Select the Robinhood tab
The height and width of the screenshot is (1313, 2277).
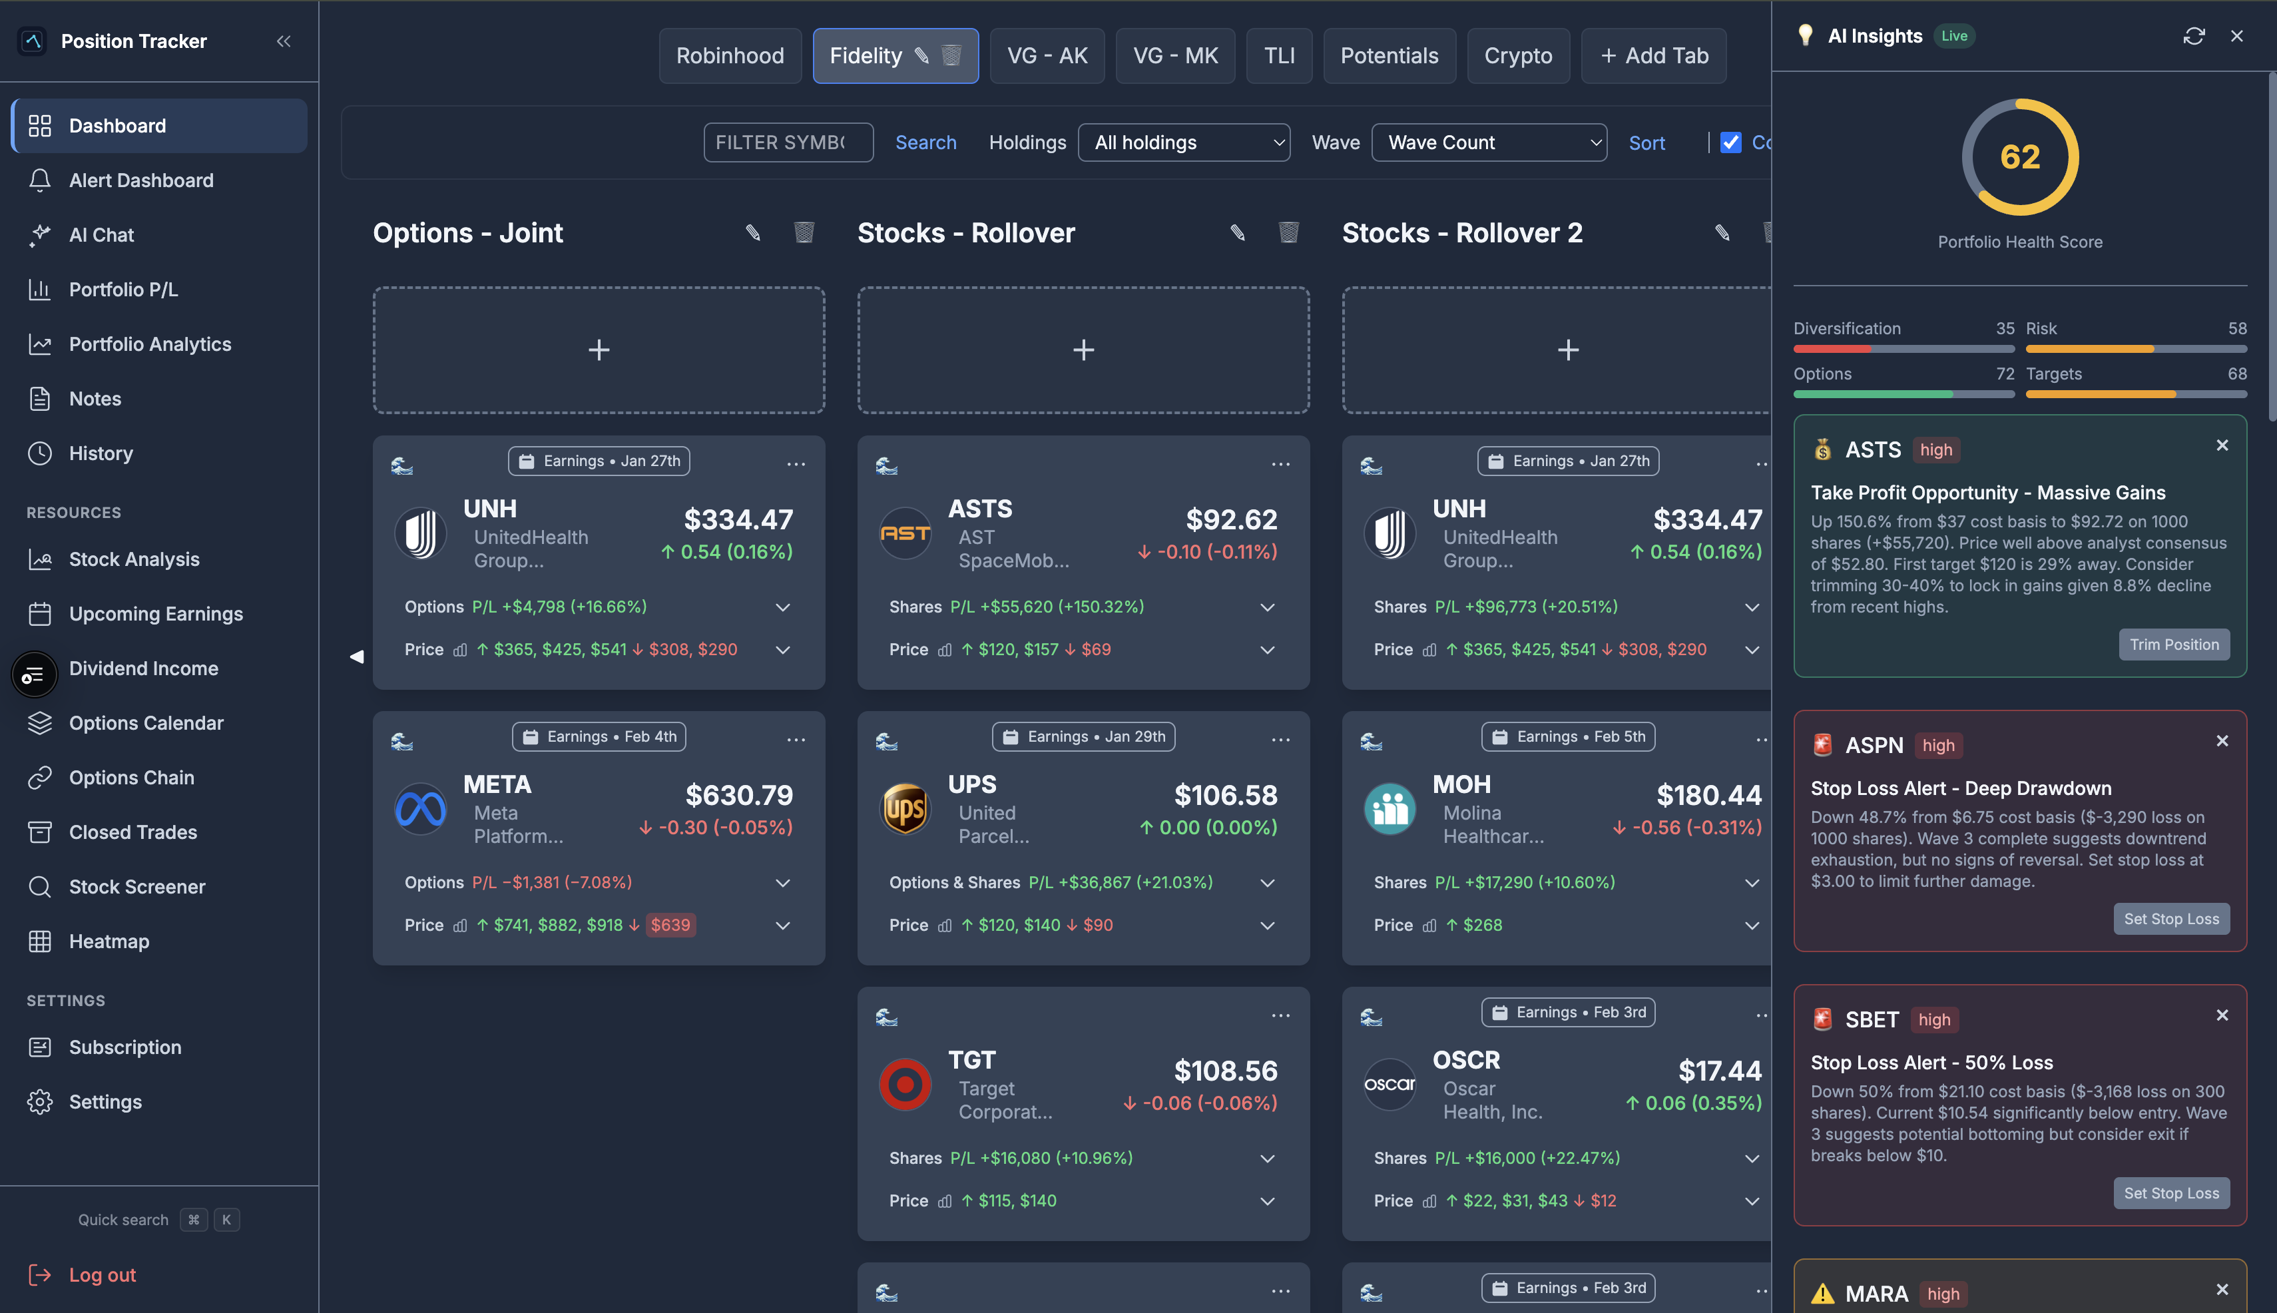click(x=730, y=55)
